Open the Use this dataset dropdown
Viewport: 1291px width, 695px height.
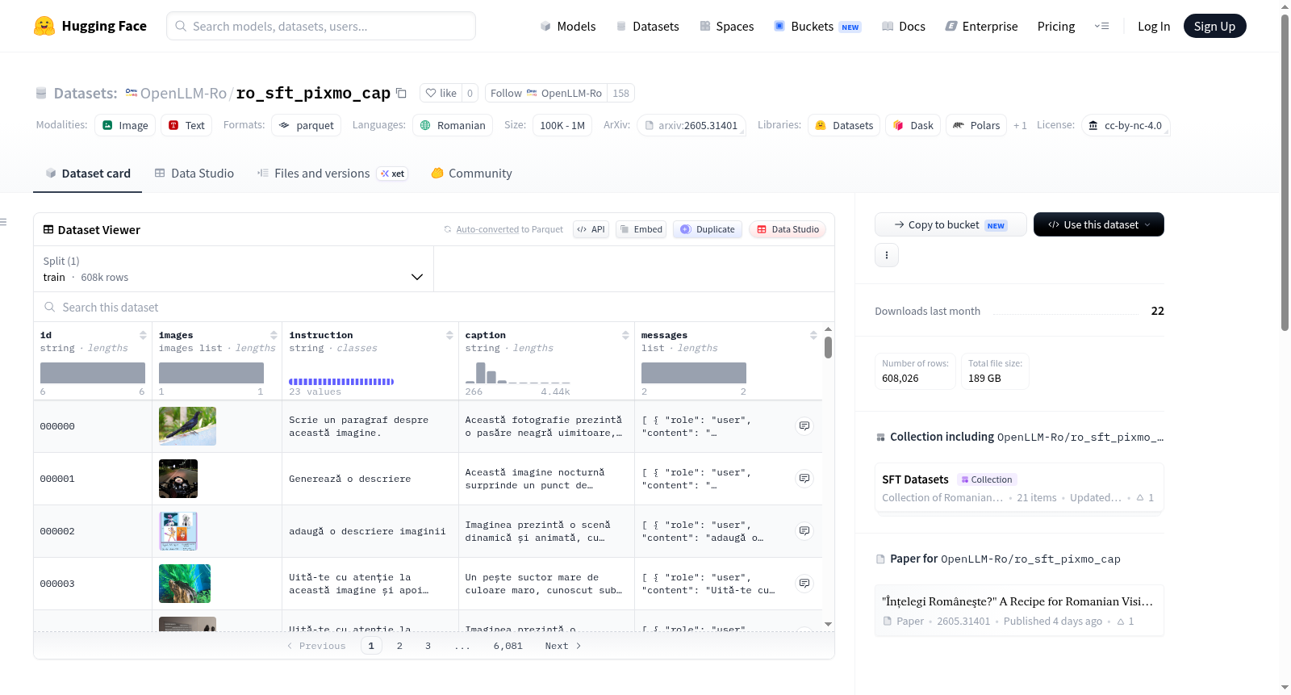pyautogui.click(x=1098, y=224)
